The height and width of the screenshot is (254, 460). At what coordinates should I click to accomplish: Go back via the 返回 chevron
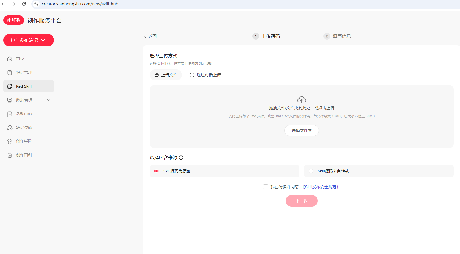click(x=145, y=36)
